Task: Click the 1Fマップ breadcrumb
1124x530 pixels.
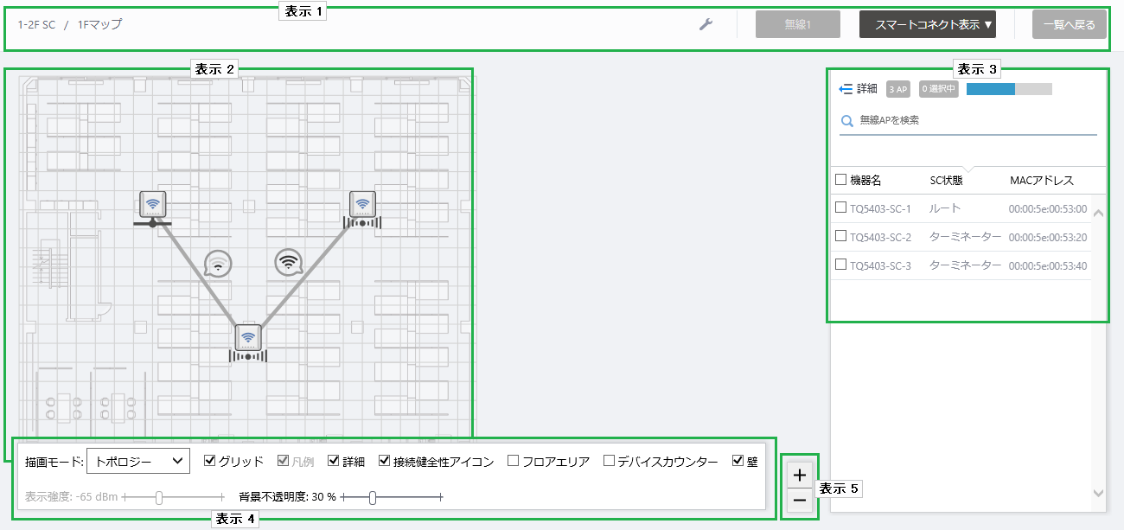Action: (99, 25)
